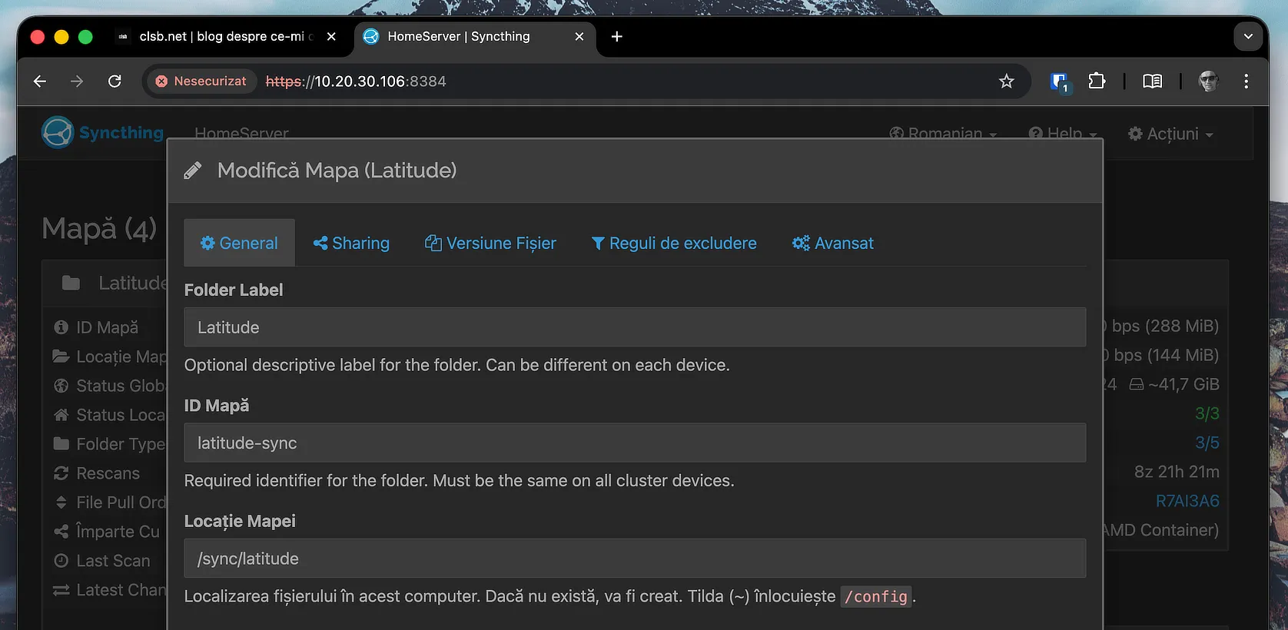This screenshot has width=1288, height=630.
Task: Open the reading mode book icon
Action: [x=1152, y=81]
